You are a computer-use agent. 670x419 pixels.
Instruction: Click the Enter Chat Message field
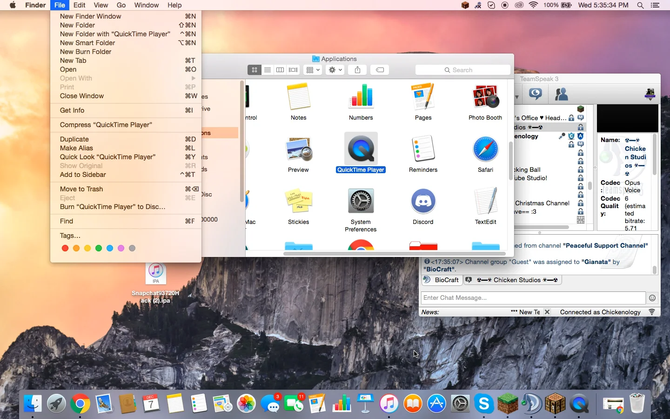pos(533,298)
